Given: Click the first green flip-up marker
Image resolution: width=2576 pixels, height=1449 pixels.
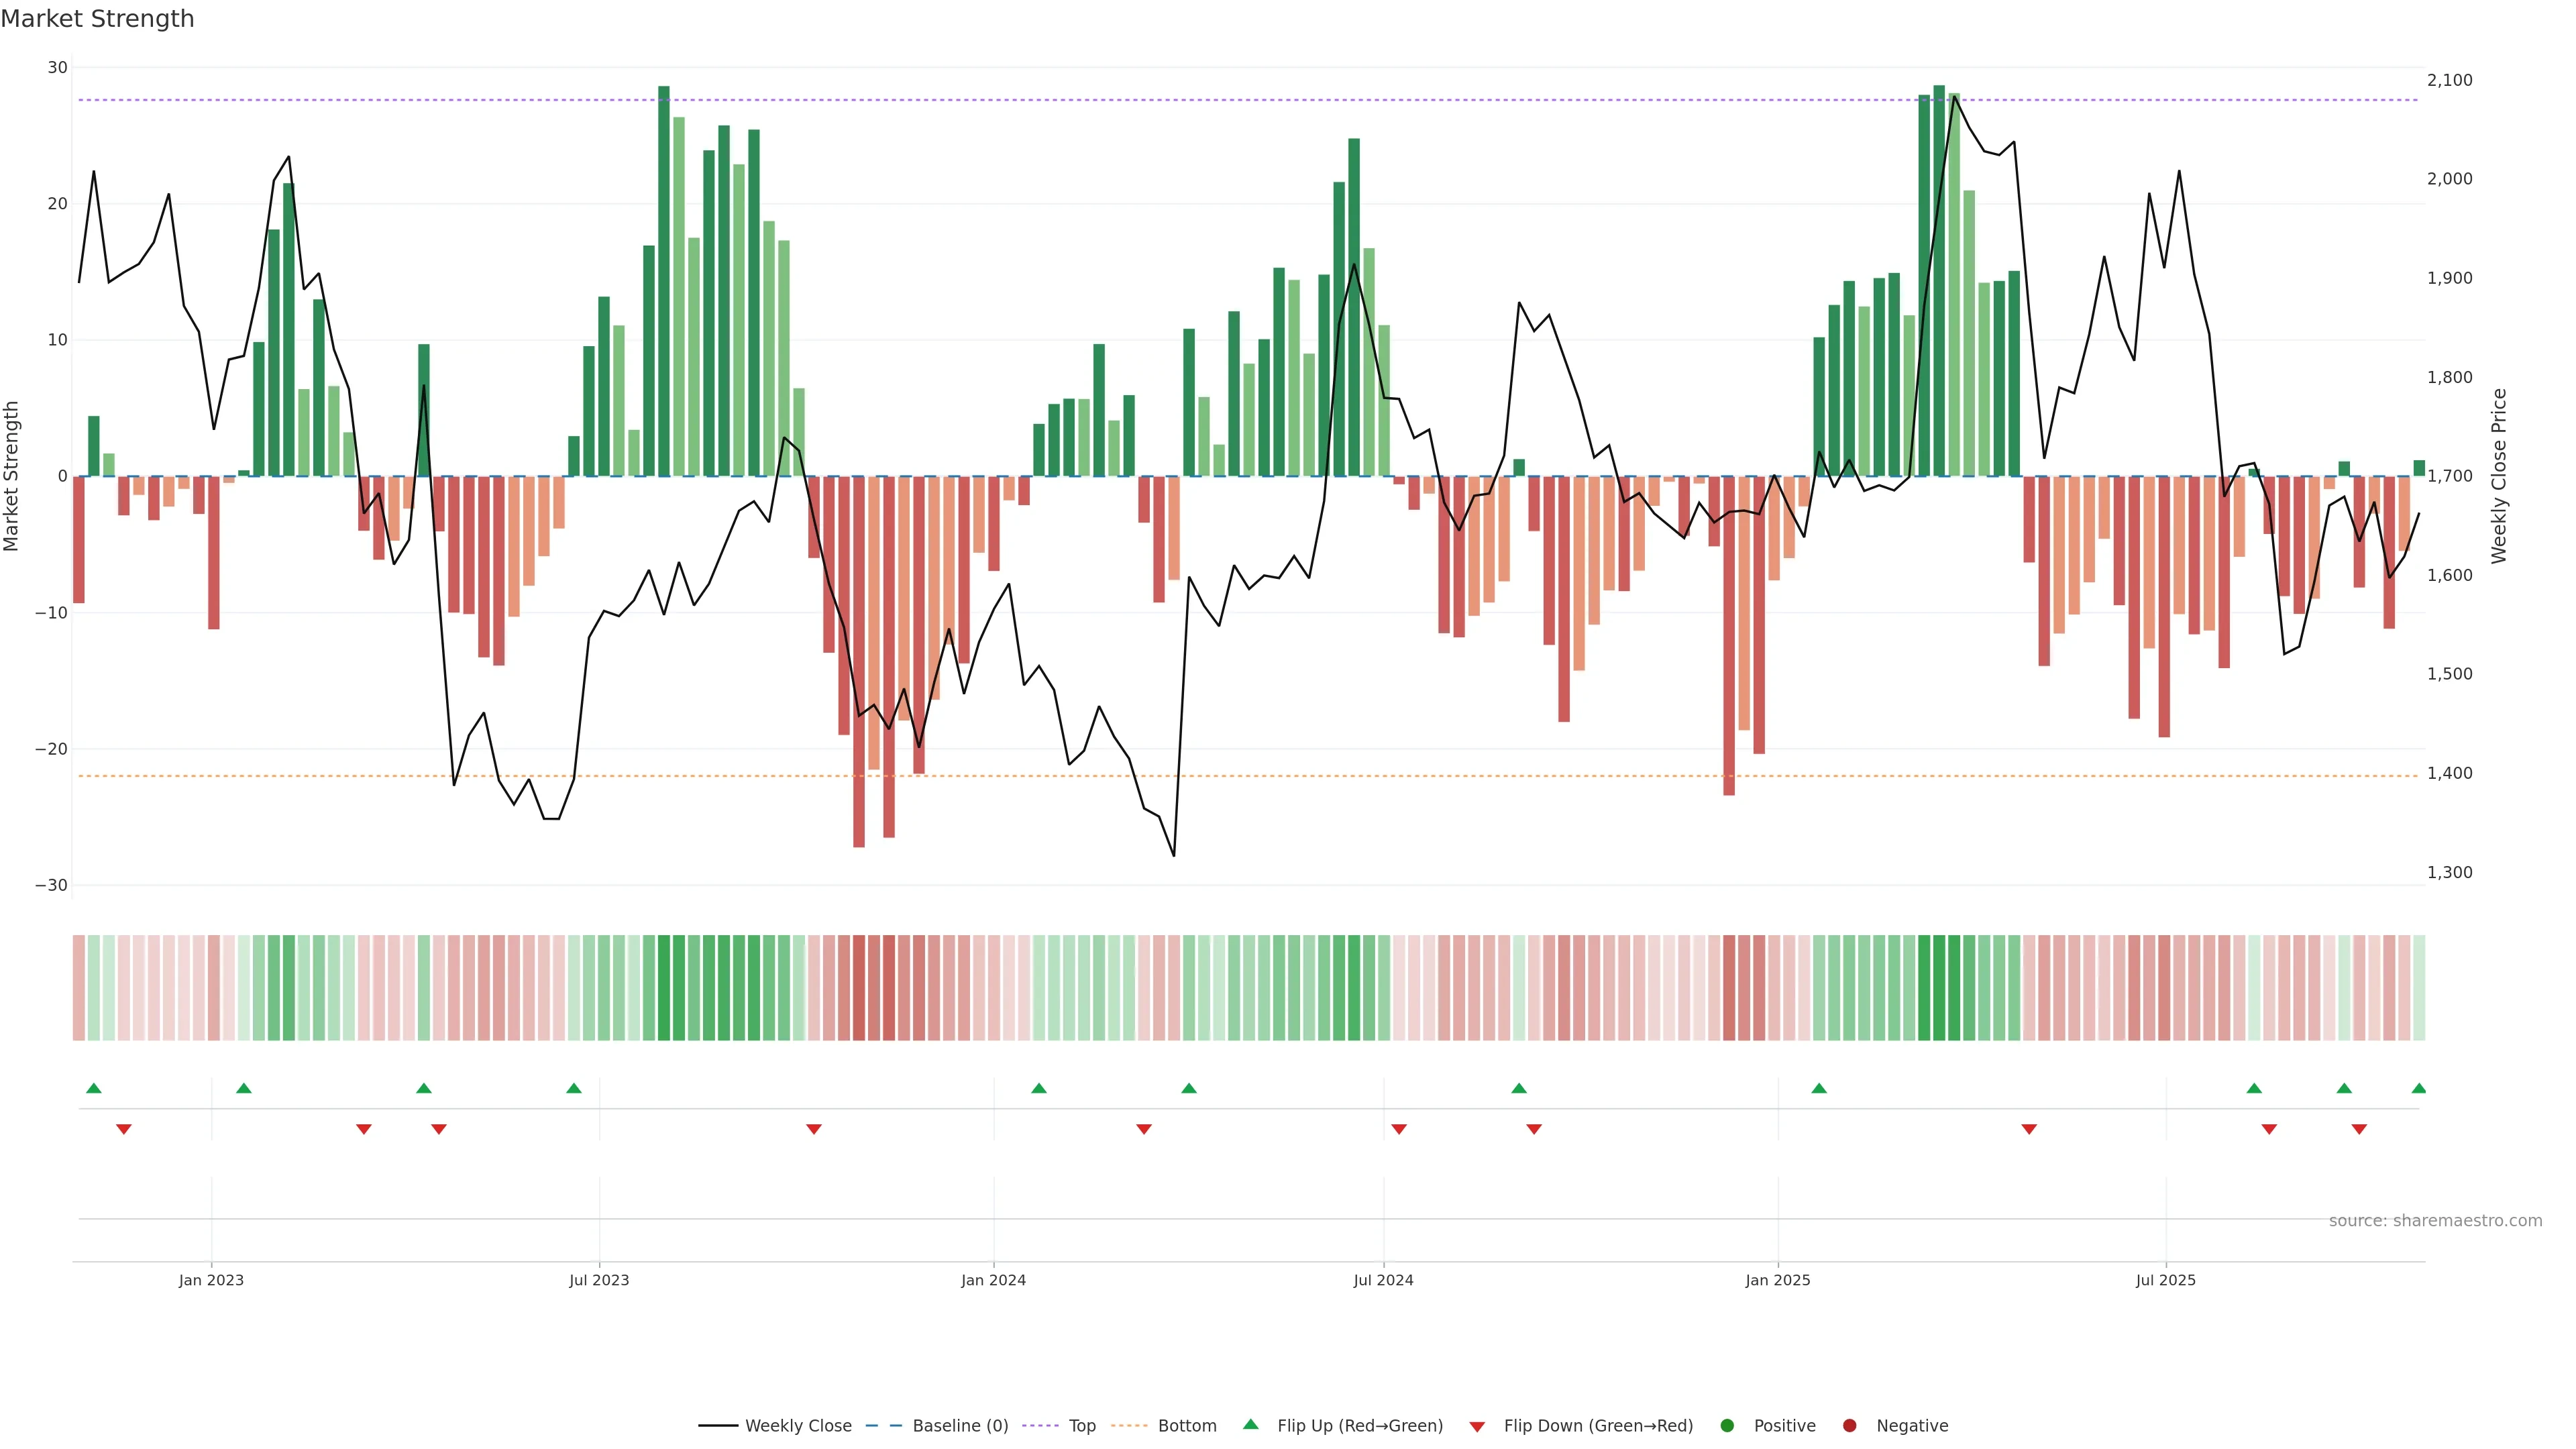Looking at the screenshot, I should pos(94,1088).
